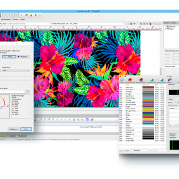Open the Smoothing dropdown in the dialog
This screenshot has width=179, height=179.
coord(16,70)
